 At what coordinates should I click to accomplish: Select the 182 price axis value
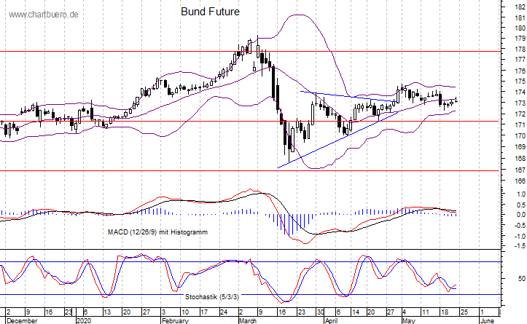point(520,7)
